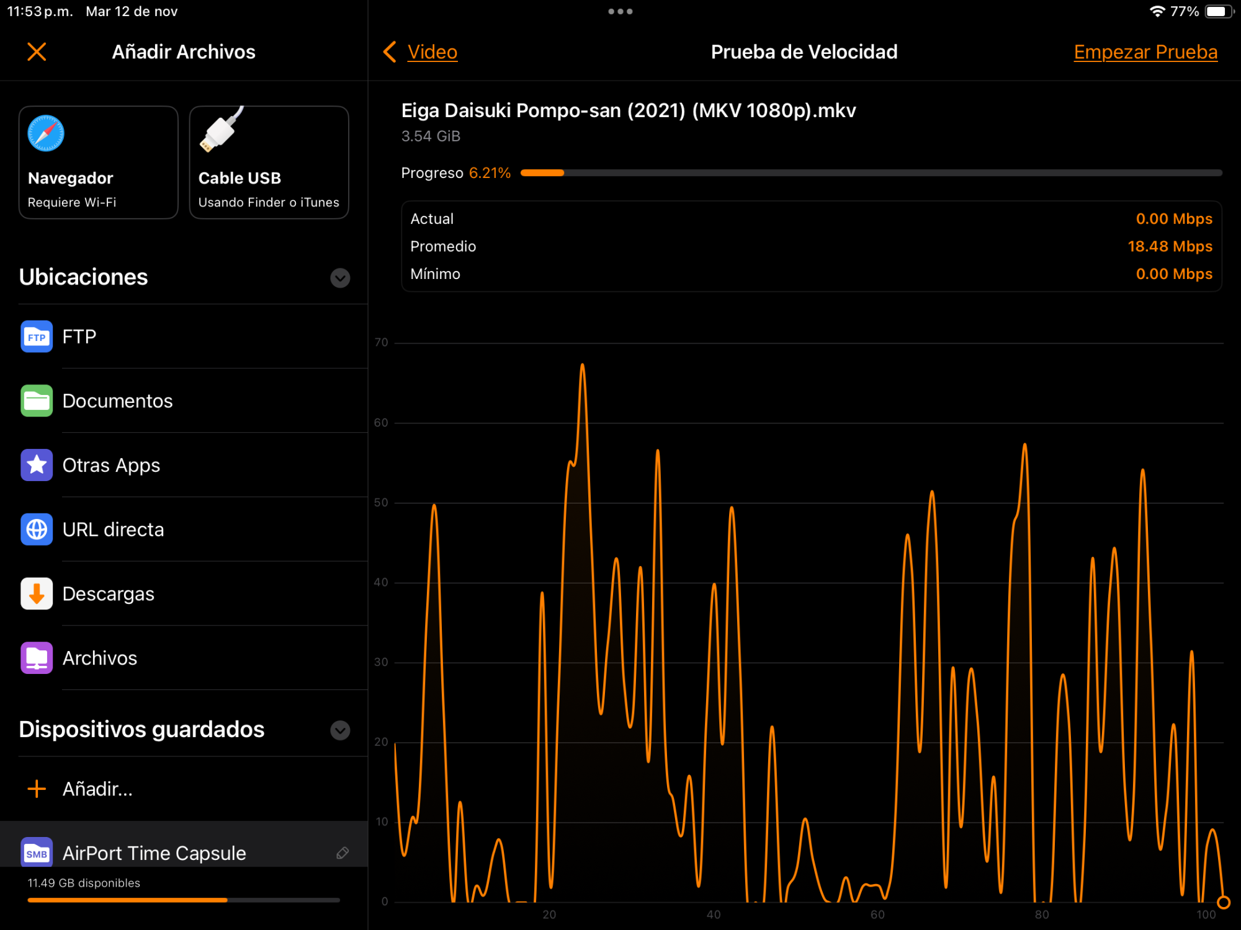Select the Otras Apps star icon

[37, 465]
